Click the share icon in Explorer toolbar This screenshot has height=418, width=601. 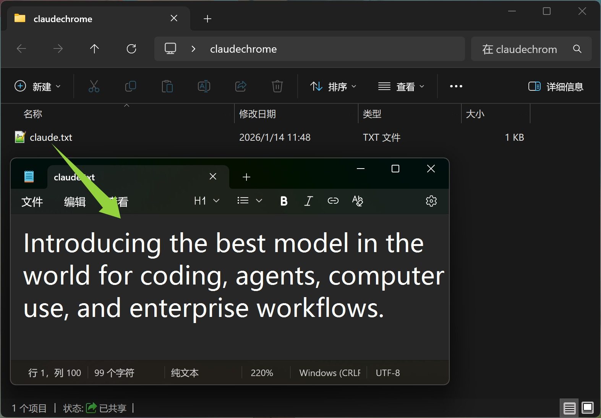pos(241,87)
